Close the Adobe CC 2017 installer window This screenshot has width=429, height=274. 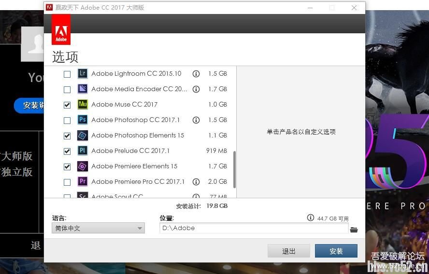[x=354, y=8]
